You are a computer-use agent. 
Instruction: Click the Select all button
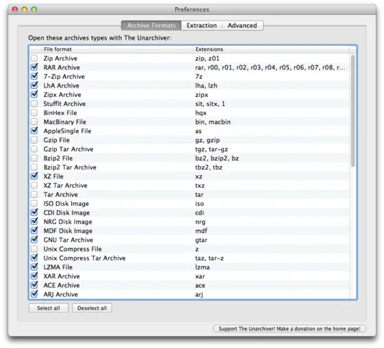(48, 308)
